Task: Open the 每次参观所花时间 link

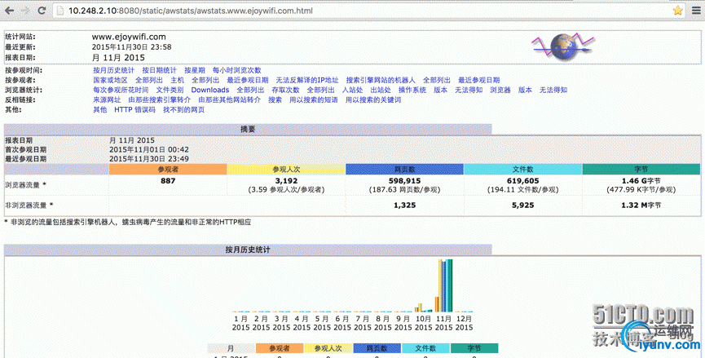Action: click(x=121, y=90)
